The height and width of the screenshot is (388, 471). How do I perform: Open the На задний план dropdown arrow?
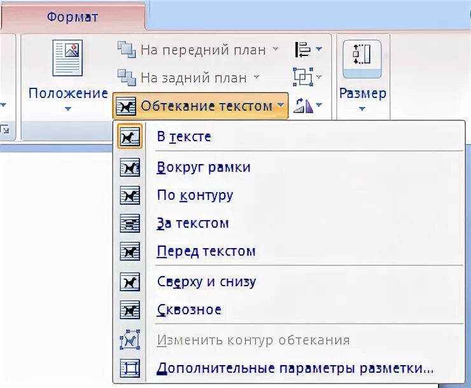click(257, 77)
